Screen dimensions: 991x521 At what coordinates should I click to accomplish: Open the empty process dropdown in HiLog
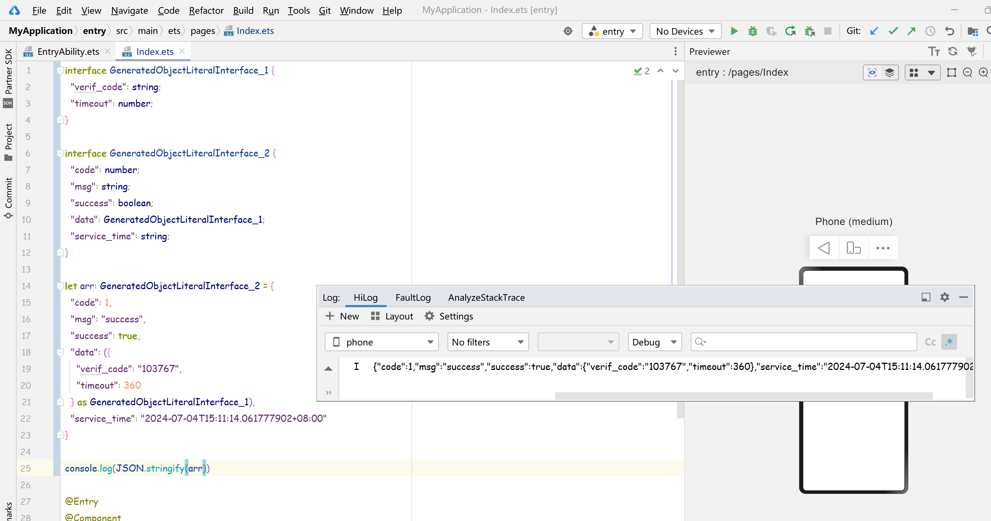[578, 342]
